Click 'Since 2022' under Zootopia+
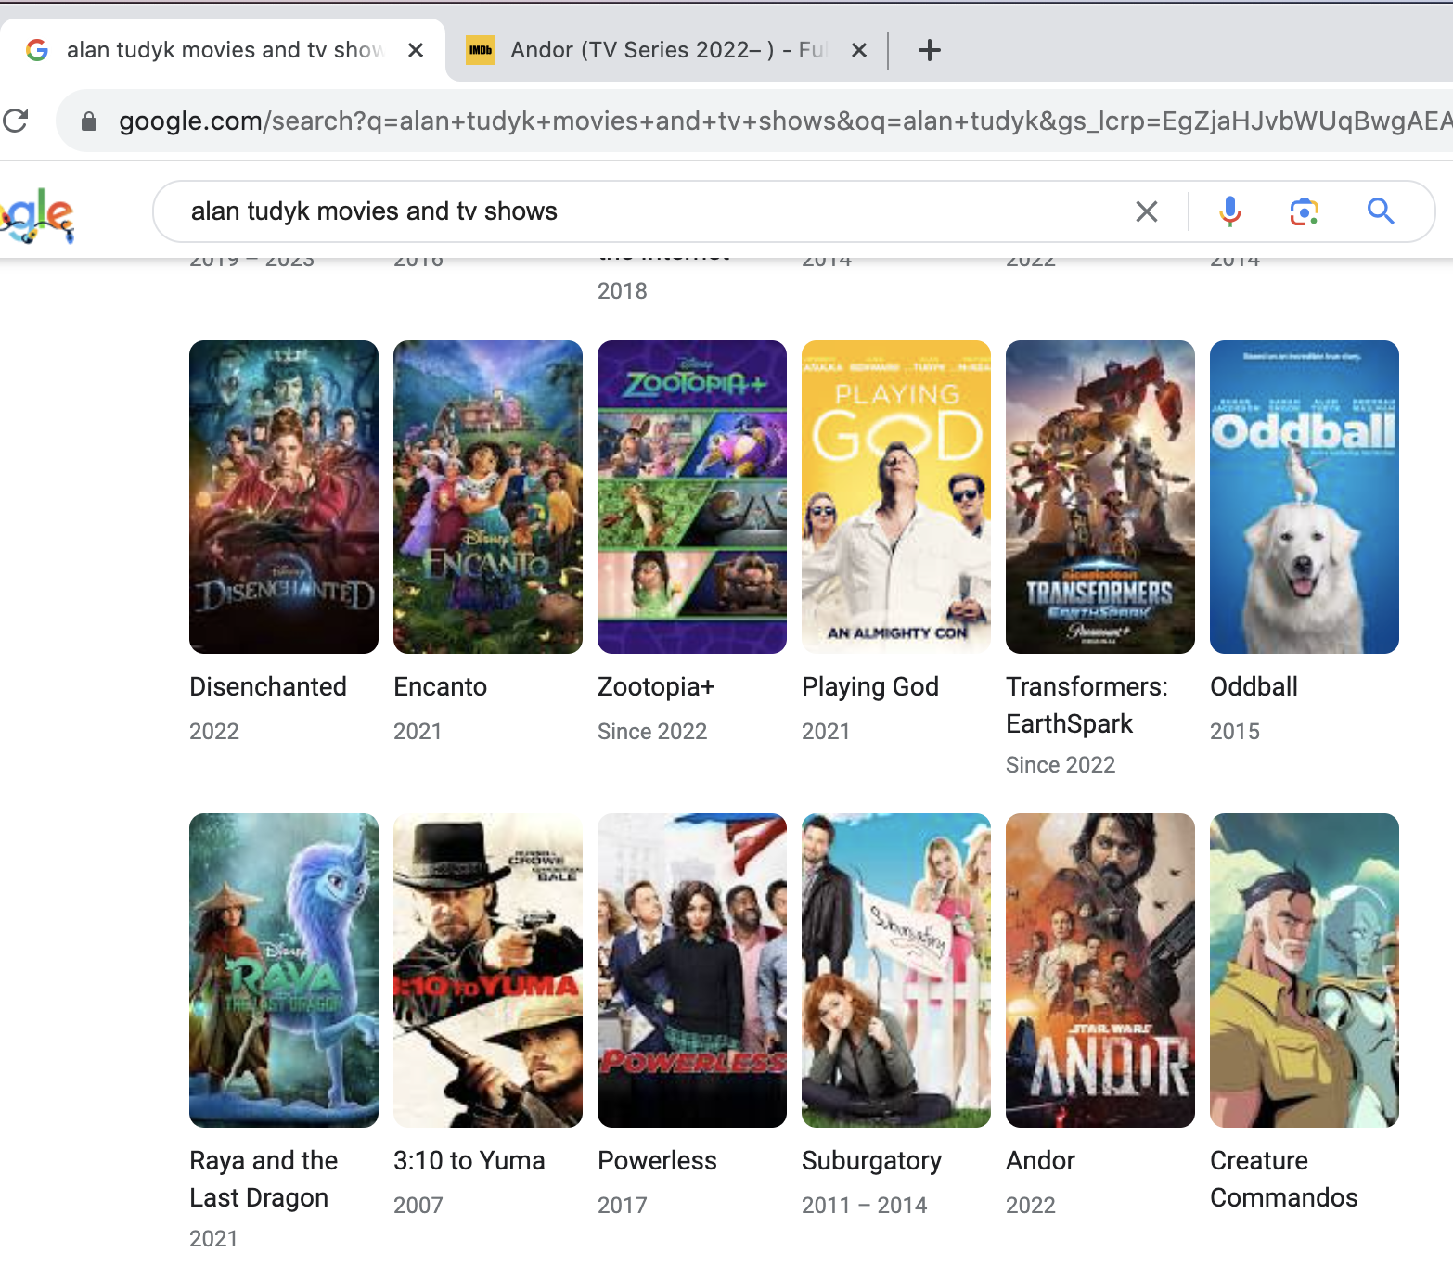The height and width of the screenshot is (1265, 1453). pyautogui.click(x=652, y=731)
